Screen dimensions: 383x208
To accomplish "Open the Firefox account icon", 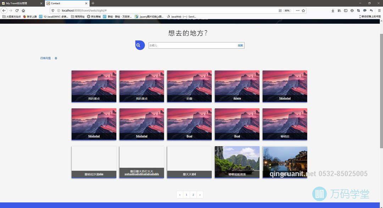I will click(x=352, y=10).
